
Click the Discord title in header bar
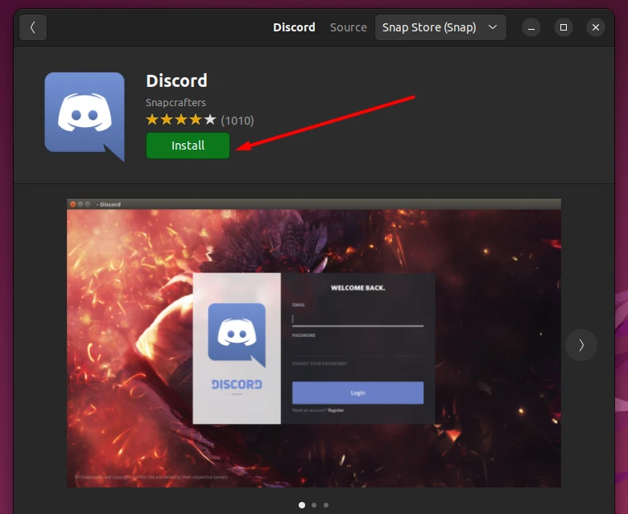point(294,27)
